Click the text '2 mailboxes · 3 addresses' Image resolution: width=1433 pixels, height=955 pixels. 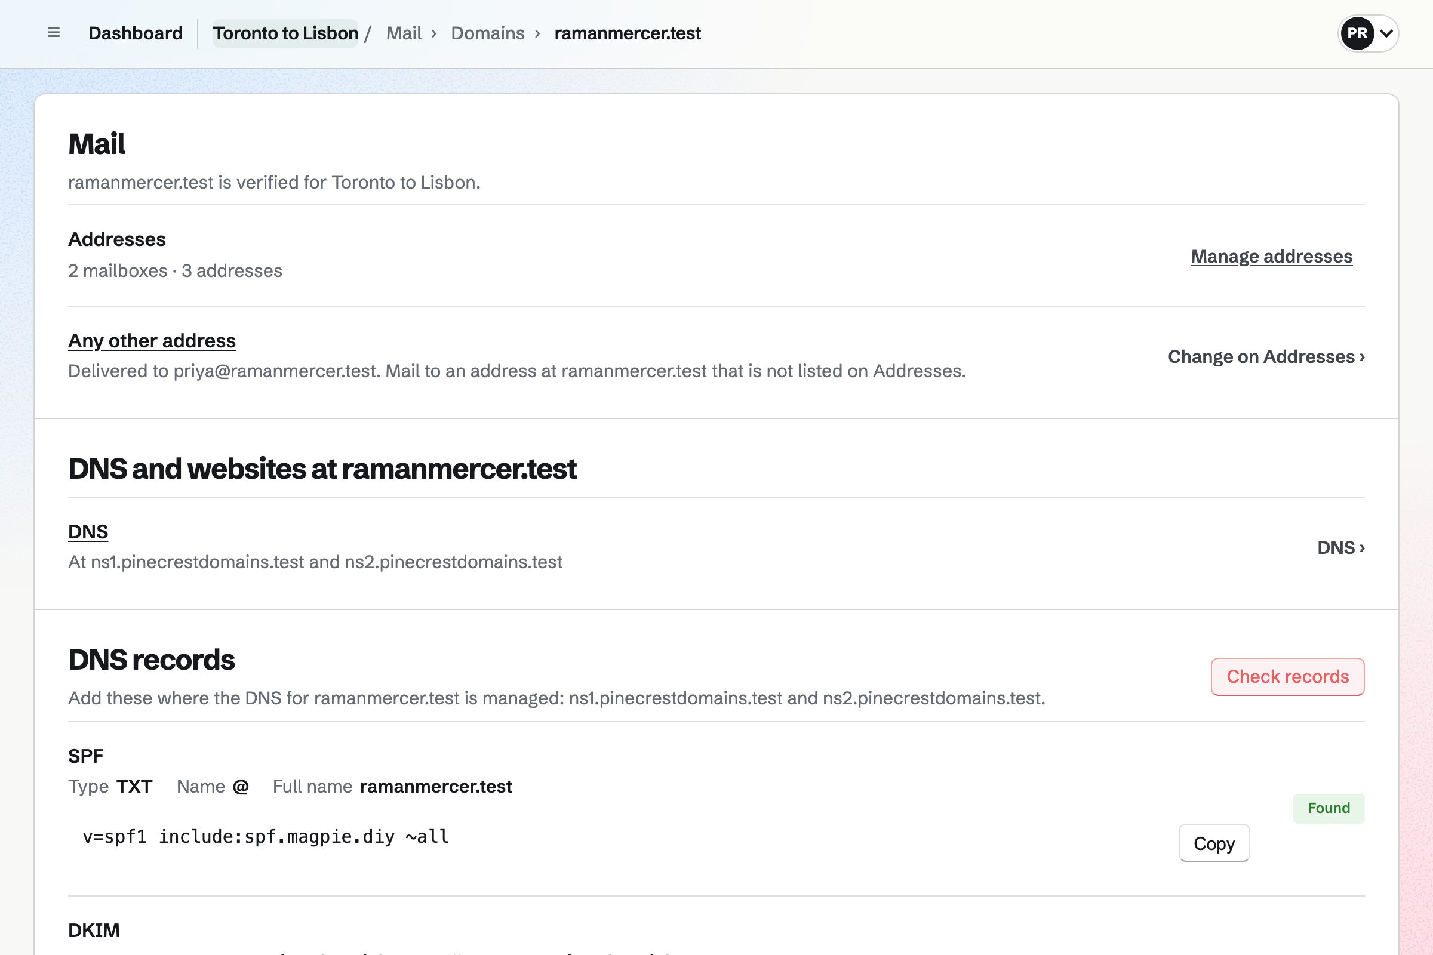(176, 270)
